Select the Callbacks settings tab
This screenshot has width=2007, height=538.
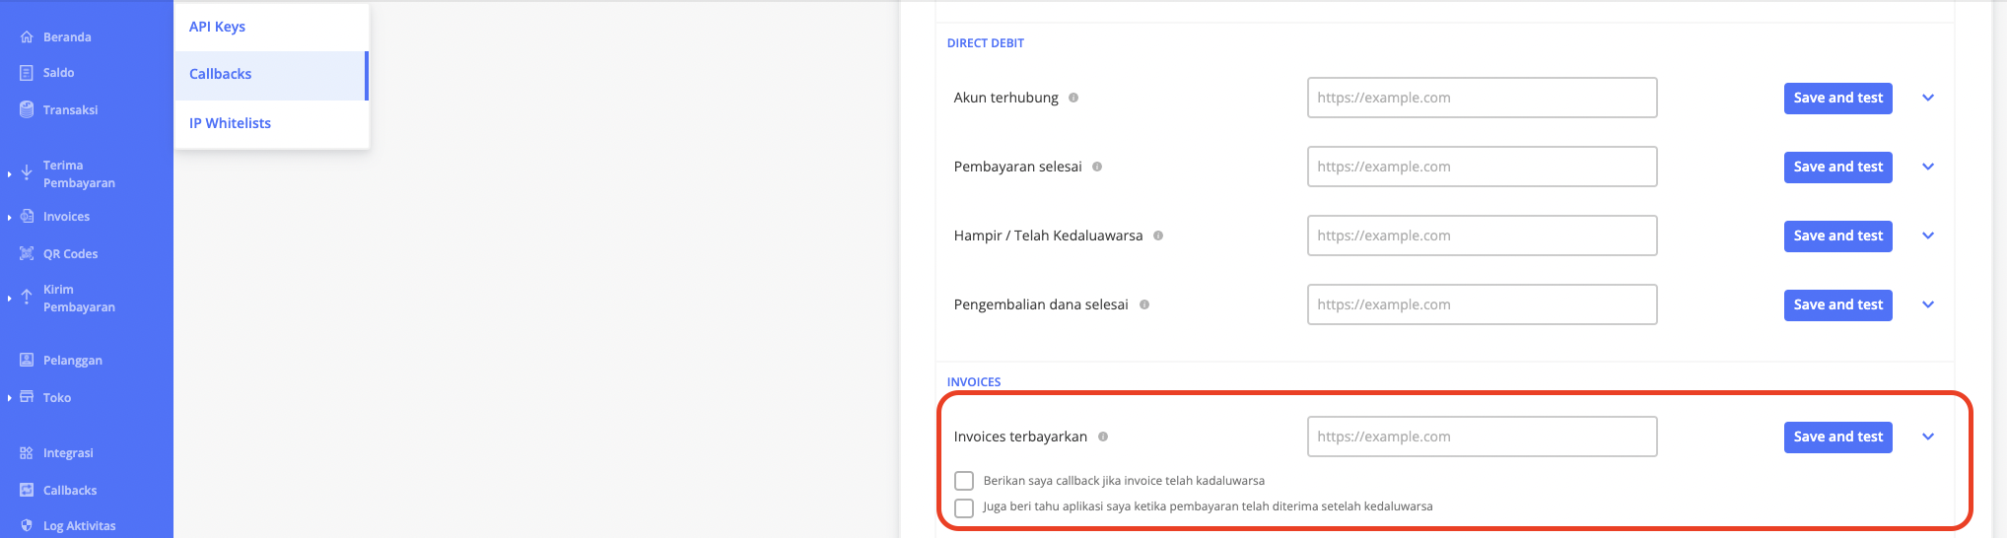271,75
